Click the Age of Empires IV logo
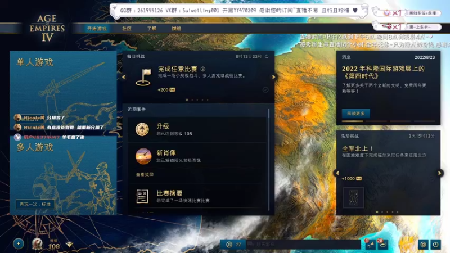The height and width of the screenshot is (253, 450). pos(47,28)
